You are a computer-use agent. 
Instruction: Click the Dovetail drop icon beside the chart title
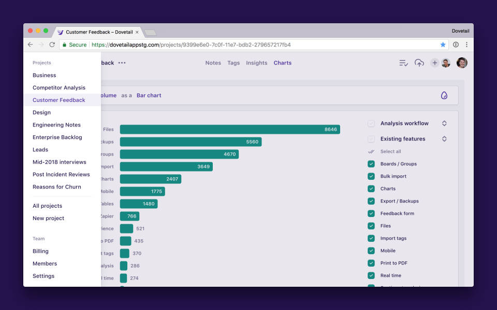pos(444,95)
